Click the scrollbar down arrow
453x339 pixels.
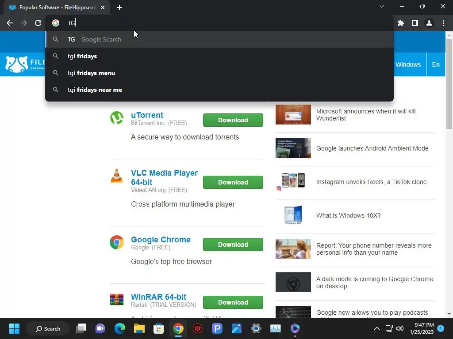click(x=449, y=314)
